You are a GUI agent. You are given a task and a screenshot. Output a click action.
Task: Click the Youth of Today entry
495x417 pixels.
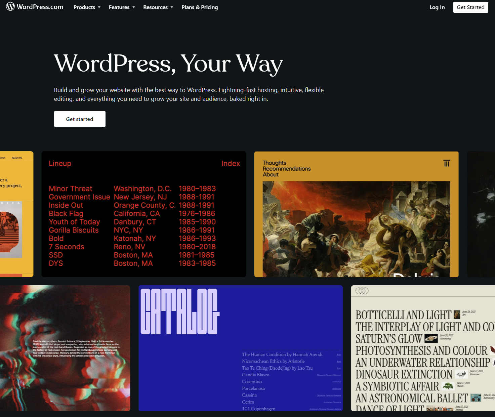tap(75, 222)
